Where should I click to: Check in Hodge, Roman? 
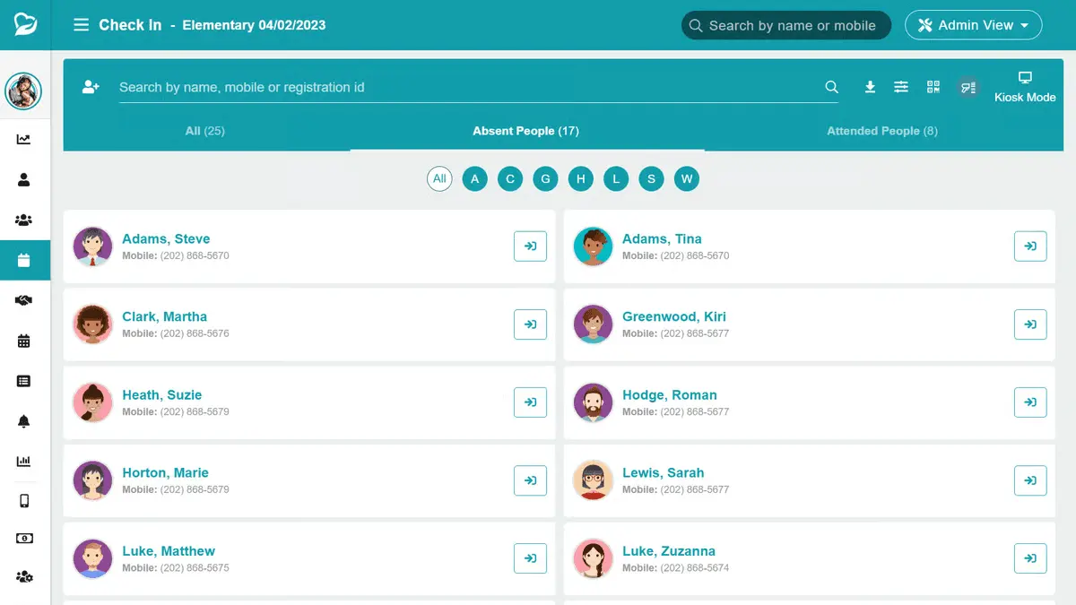pyautogui.click(x=1030, y=402)
